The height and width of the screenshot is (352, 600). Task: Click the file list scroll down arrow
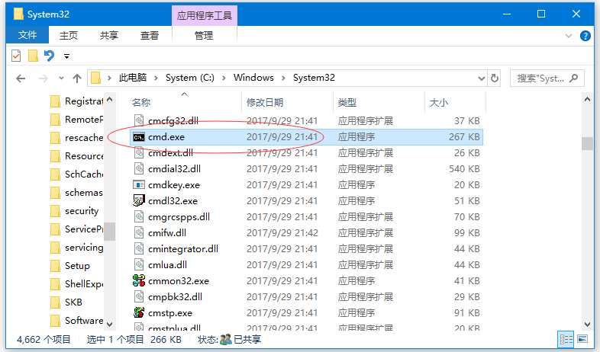pyautogui.click(x=587, y=324)
